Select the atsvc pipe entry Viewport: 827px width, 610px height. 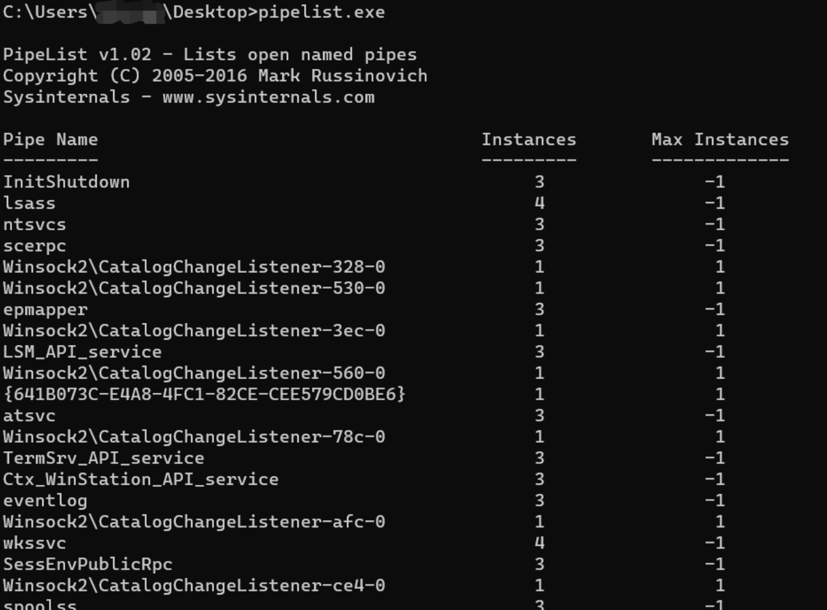pos(29,416)
